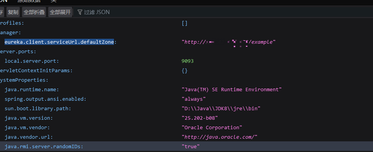Expand all nodes with 全部展开
This screenshot has height=152, width=373.
pos(60,12)
